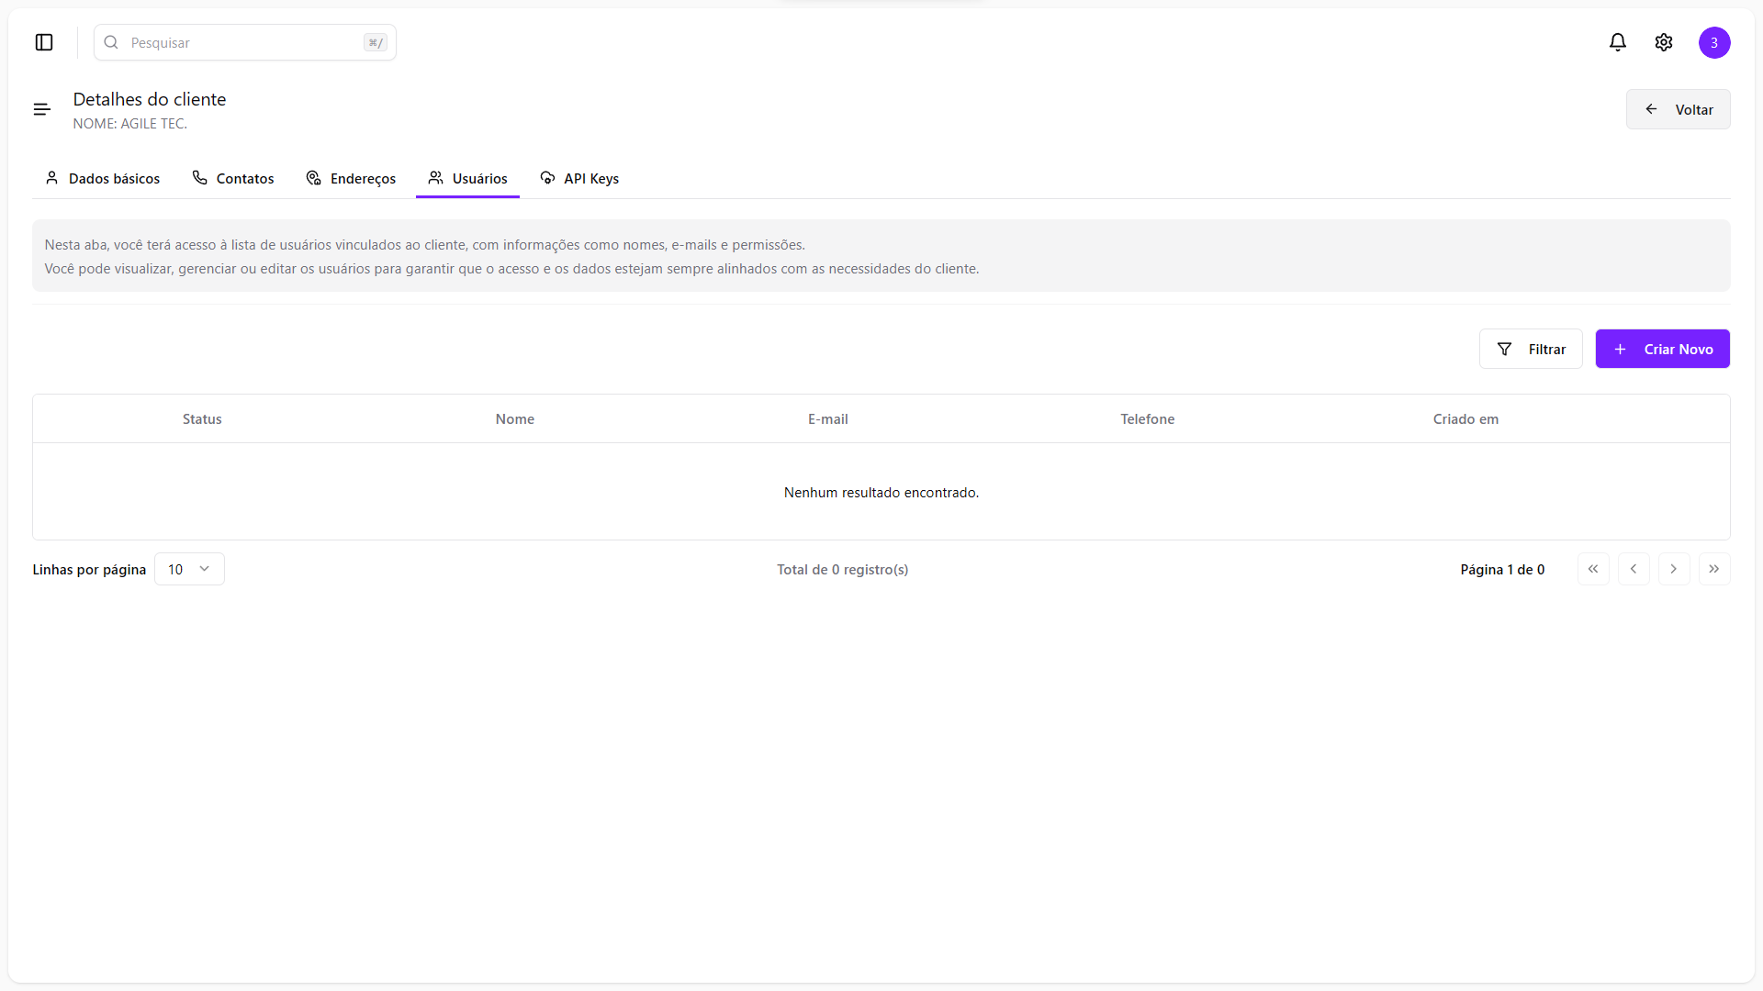1763x991 pixels.
Task: Expand the Linhas por página dropdown
Action: [x=189, y=569]
